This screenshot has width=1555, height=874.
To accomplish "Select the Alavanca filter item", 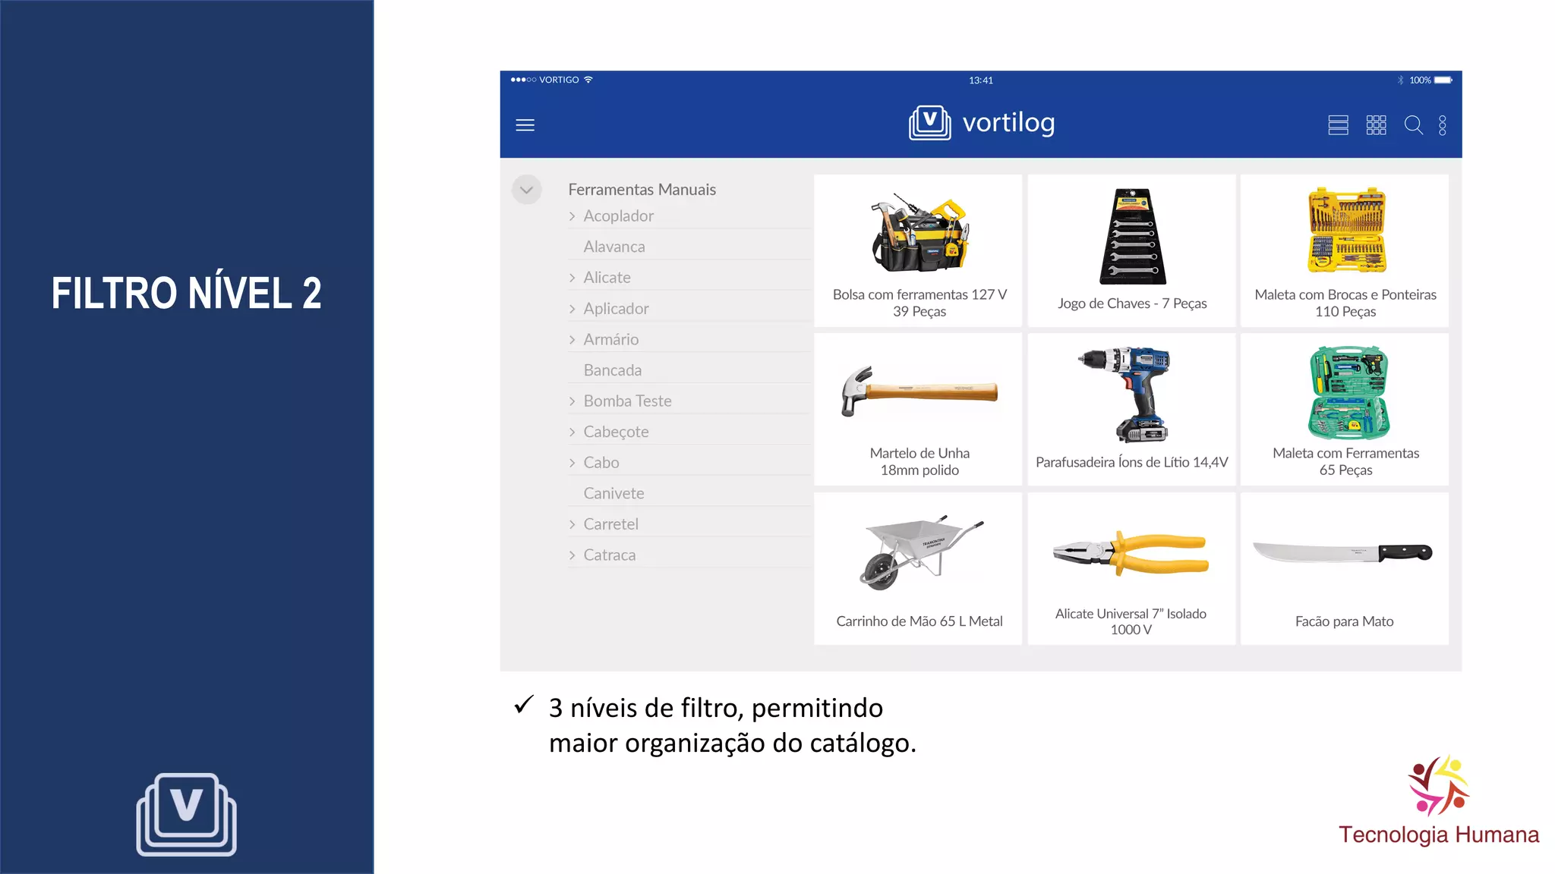I will coord(614,247).
